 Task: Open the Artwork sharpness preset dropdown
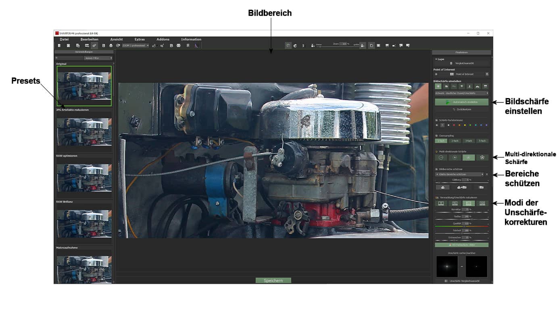tap(461, 93)
